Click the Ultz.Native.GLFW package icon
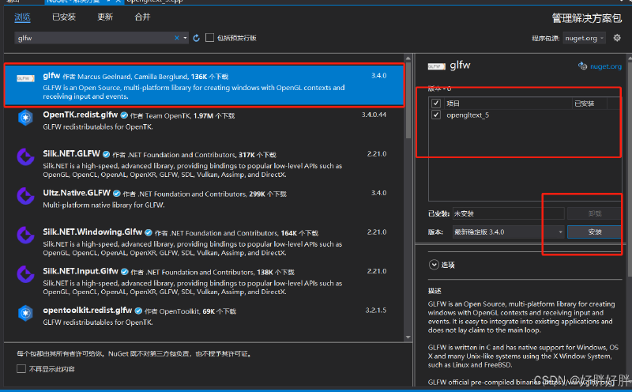 25,196
